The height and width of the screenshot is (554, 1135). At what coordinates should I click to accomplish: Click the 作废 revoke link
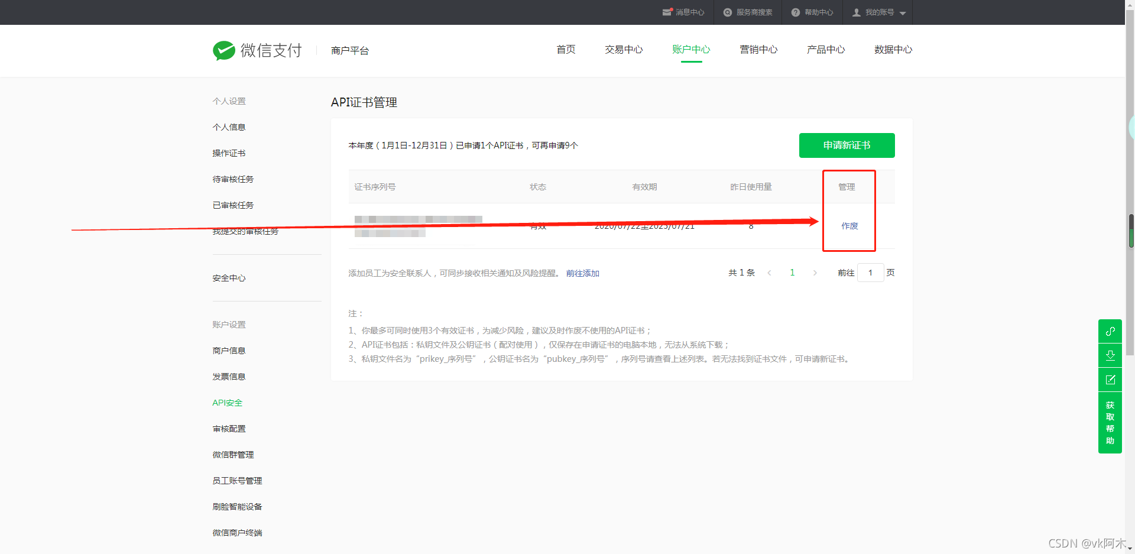click(x=849, y=226)
